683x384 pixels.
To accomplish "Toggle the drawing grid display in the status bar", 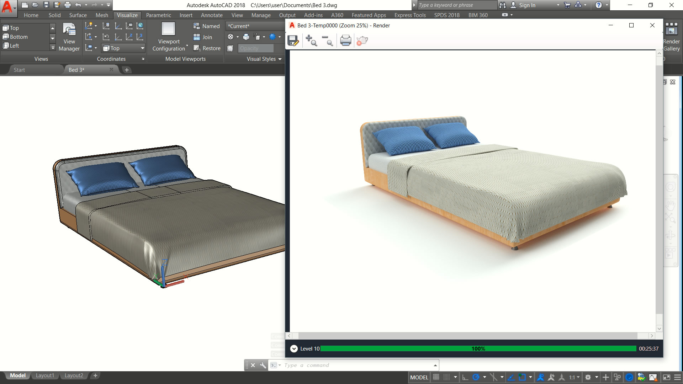I will (436, 377).
